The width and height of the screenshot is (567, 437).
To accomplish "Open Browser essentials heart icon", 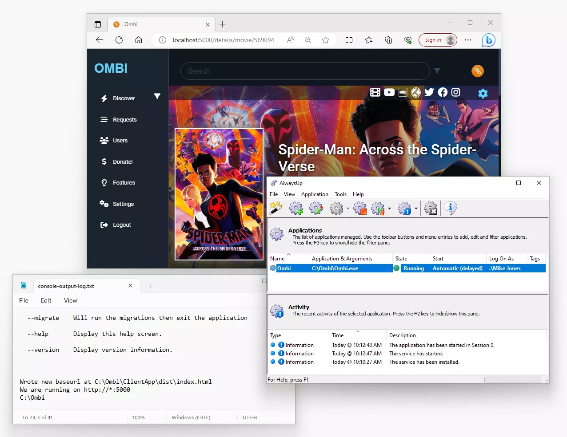I will [x=408, y=40].
